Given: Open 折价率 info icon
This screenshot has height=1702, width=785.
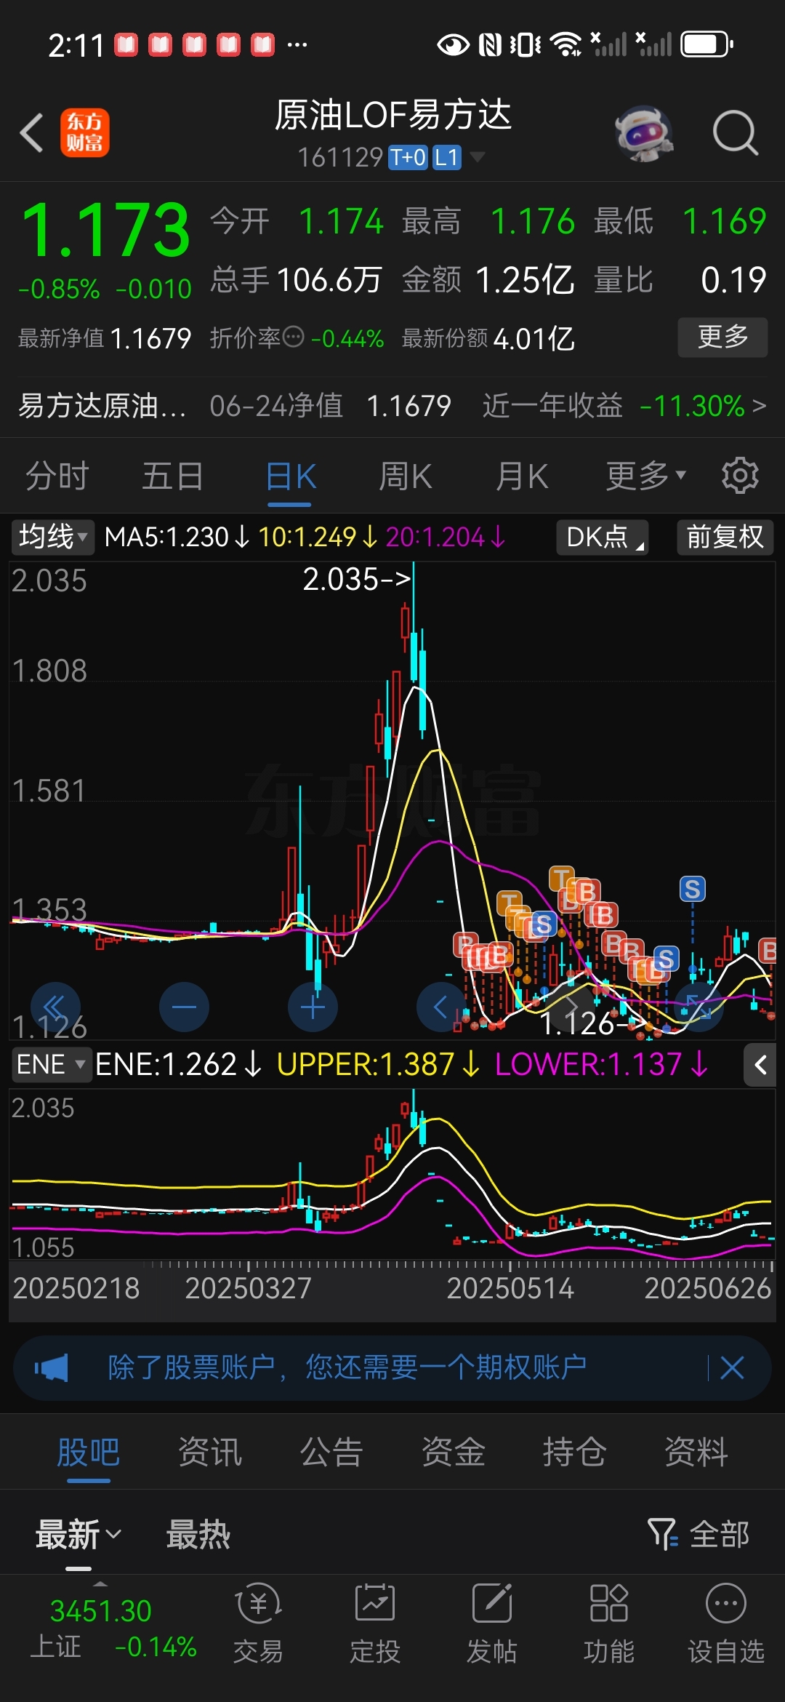Looking at the screenshot, I should (x=293, y=337).
